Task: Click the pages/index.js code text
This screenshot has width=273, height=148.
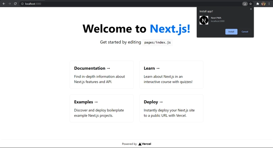Action: 157,42
